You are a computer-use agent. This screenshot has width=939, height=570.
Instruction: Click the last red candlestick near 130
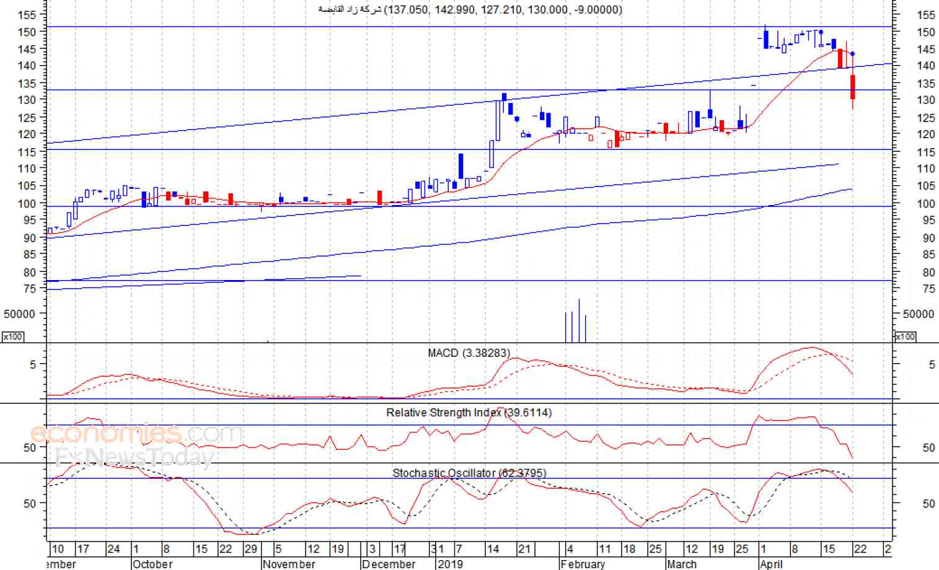[x=853, y=87]
